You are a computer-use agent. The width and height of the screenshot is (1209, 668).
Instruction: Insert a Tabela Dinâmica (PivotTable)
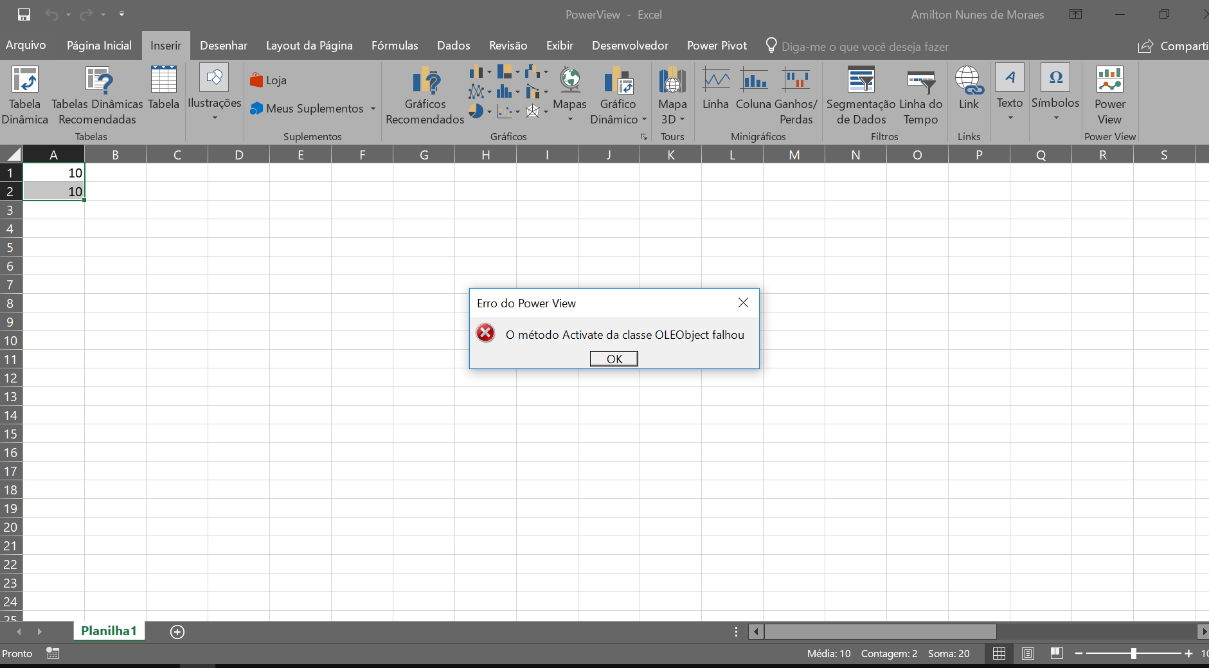25,95
